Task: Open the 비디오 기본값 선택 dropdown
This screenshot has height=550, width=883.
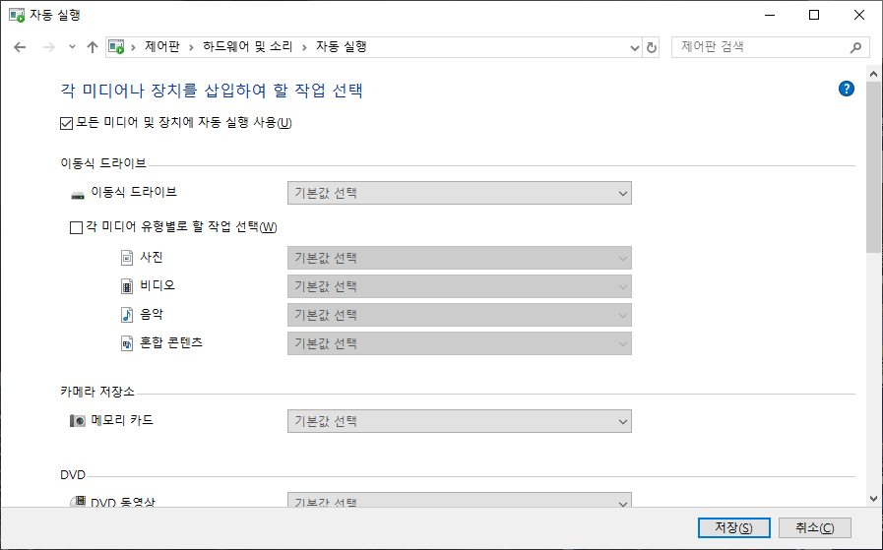Action: [x=460, y=286]
